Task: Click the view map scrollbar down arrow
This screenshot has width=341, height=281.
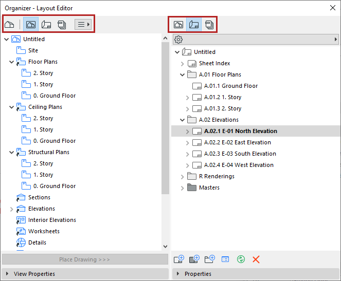Action: [165, 247]
